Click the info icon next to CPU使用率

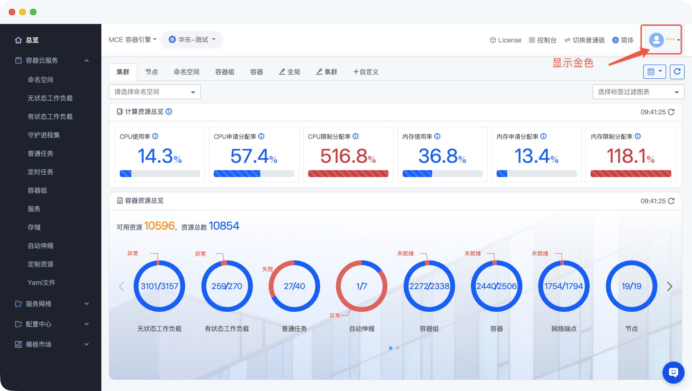point(155,136)
